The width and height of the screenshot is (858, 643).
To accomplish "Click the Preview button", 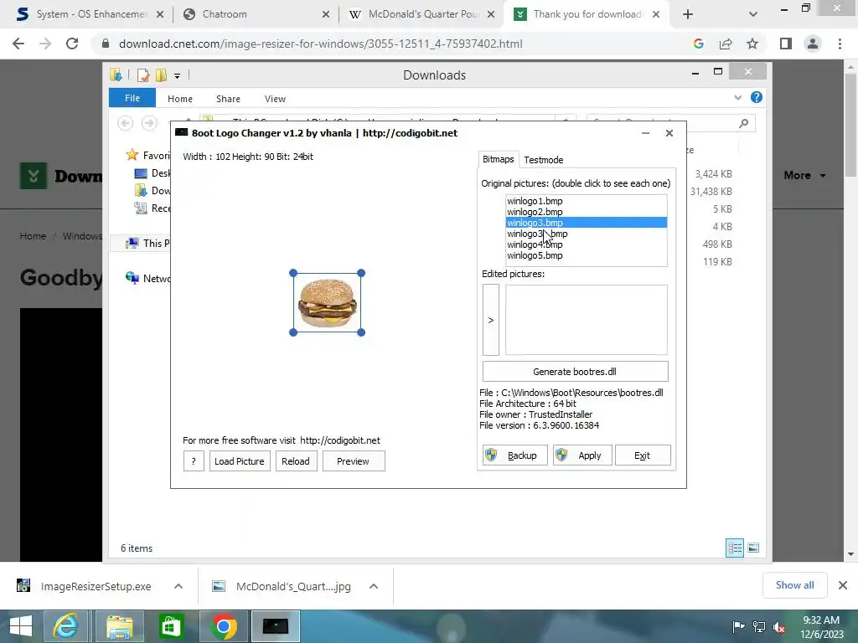I will coord(354,461).
